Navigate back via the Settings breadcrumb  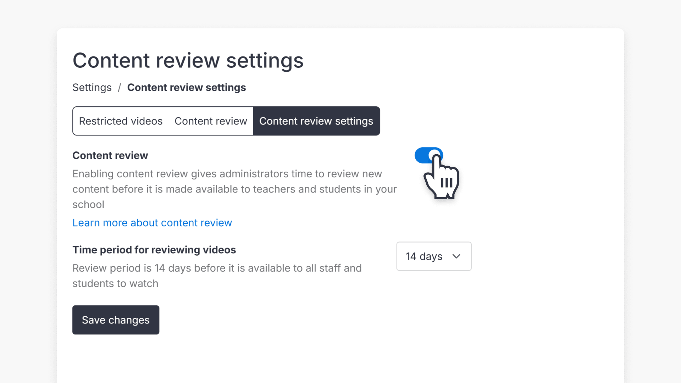click(x=92, y=87)
